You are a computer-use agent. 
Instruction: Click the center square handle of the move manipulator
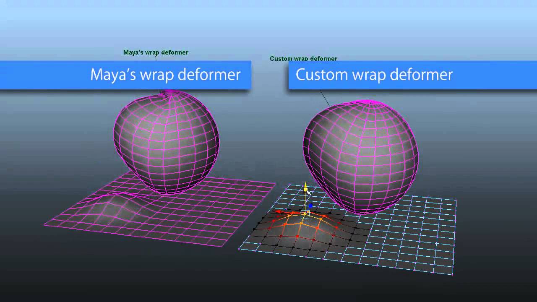click(305, 214)
